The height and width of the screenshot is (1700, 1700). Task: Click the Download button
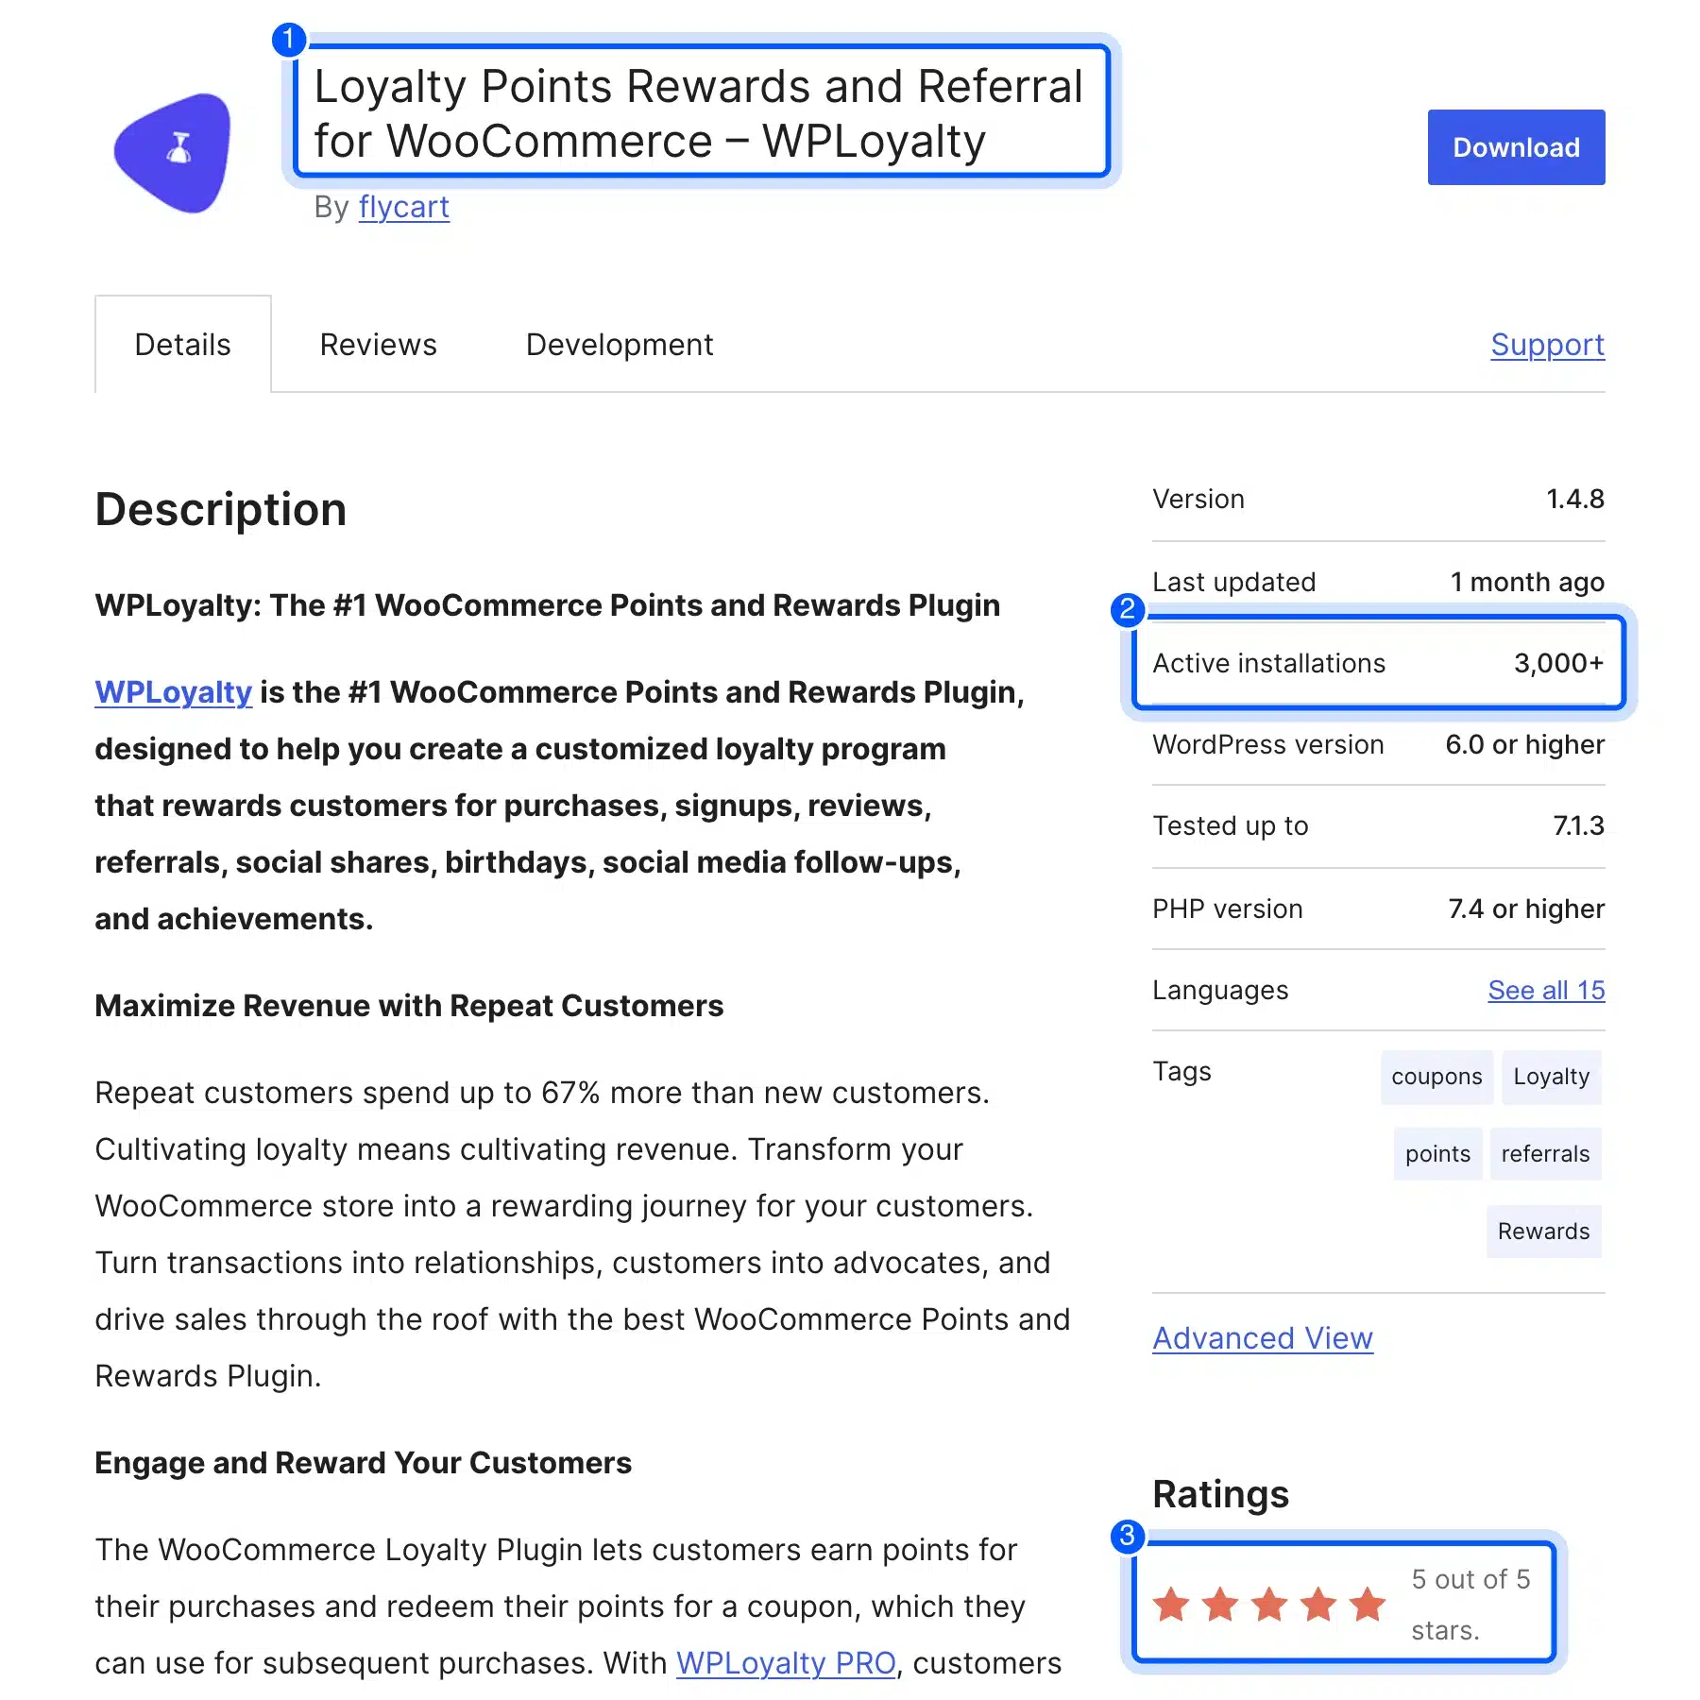[x=1516, y=147]
